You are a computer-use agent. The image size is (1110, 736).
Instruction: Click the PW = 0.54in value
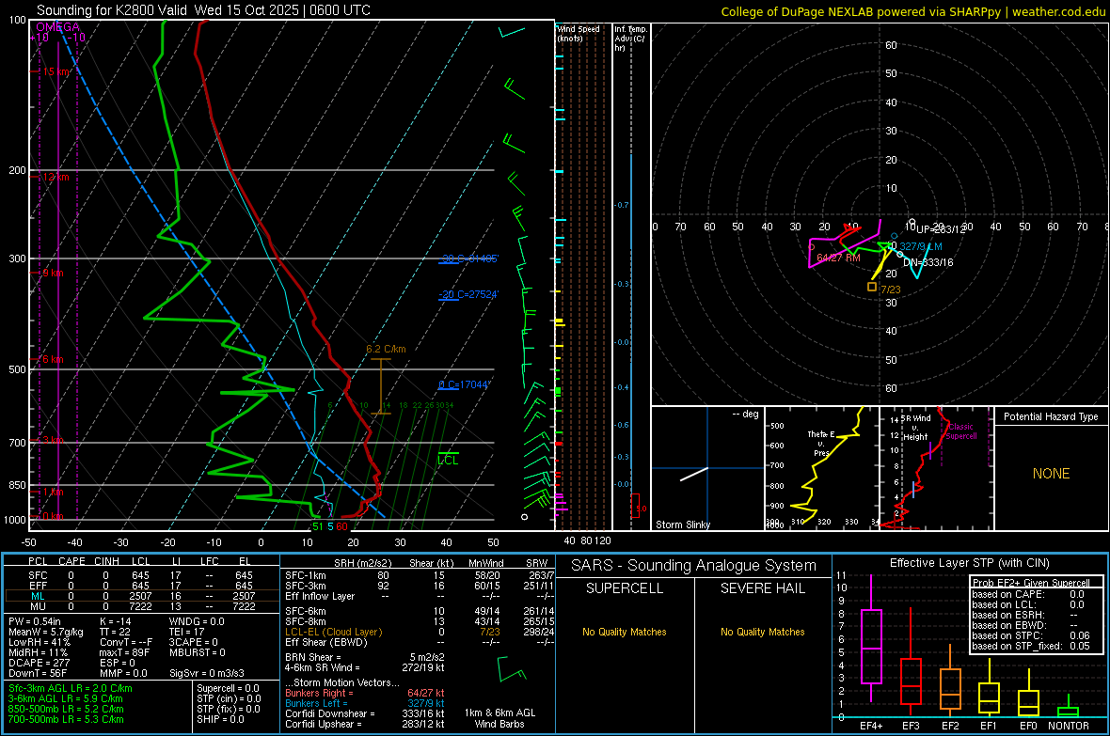click(37, 621)
